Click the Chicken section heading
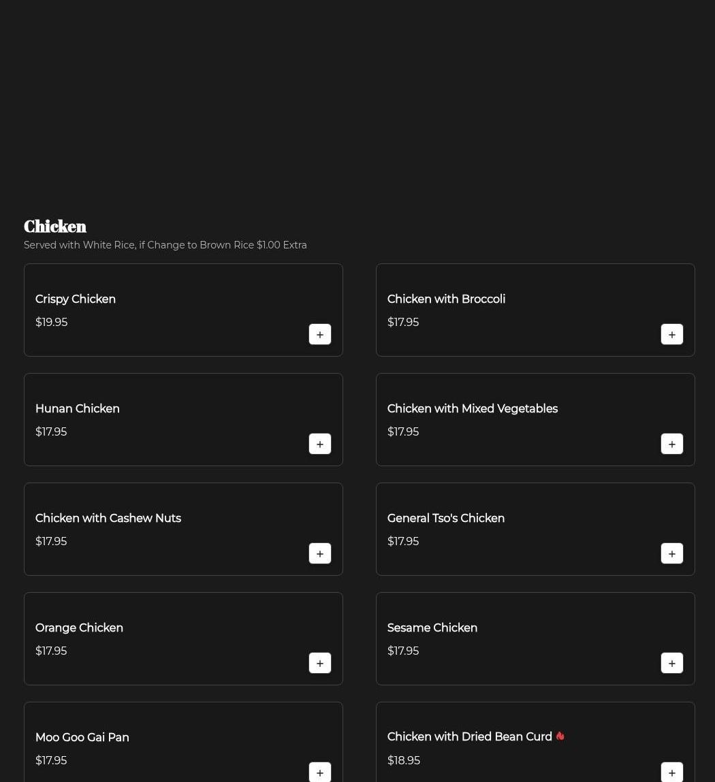This screenshot has height=782, width=715. pyautogui.click(x=55, y=227)
